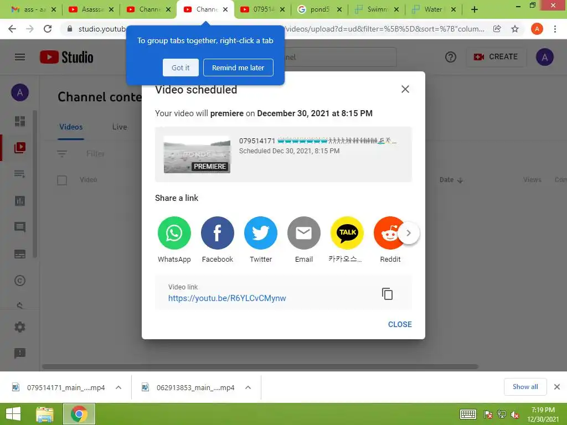Screen dimensions: 567x425
Task: Click the premiere video thumbnail
Action: click(x=197, y=154)
